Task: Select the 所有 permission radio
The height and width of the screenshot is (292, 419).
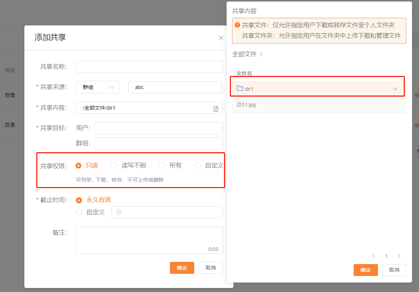Action: tap(162, 166)
